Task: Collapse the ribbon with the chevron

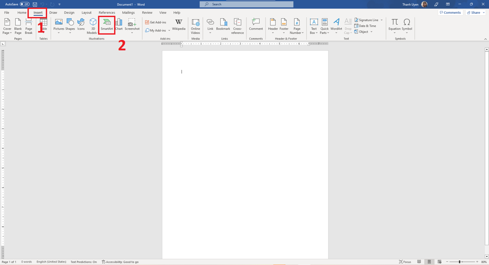Action: [x=485, y=39]
